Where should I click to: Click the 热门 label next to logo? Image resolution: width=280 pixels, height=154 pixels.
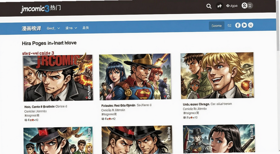[55, 8]
